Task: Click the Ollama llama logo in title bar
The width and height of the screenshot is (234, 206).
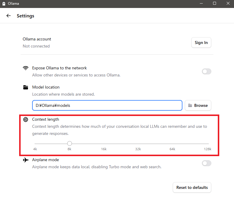Action: [4, 4]
